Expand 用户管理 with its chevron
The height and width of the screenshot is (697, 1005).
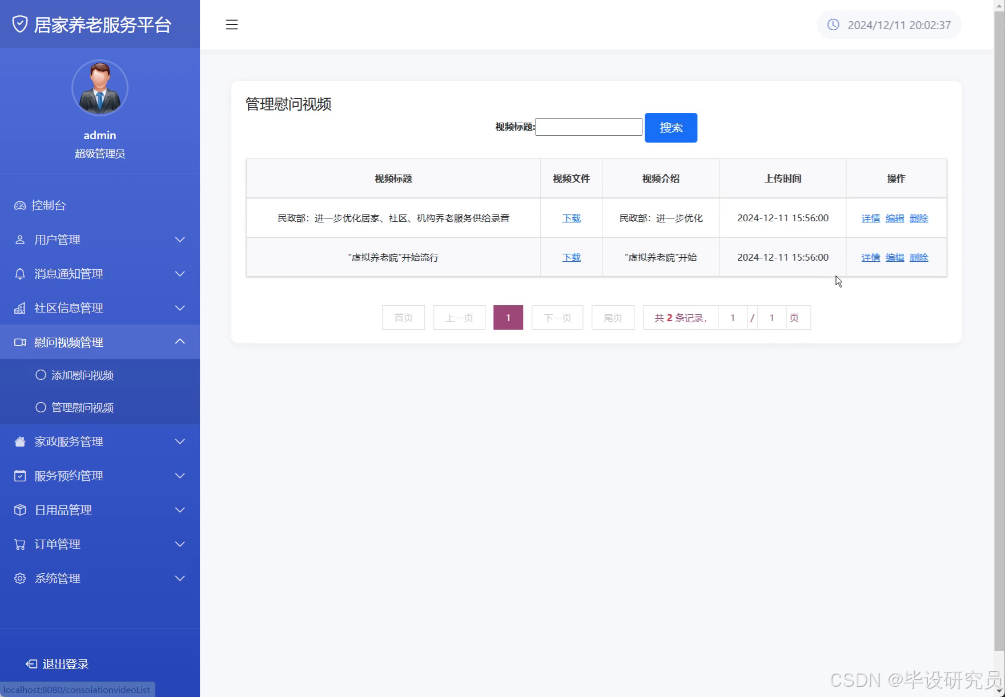point(180,240)
